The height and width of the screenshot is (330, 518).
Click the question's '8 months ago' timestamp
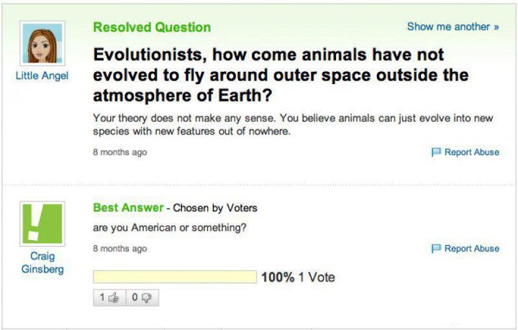tap(120, 152)
